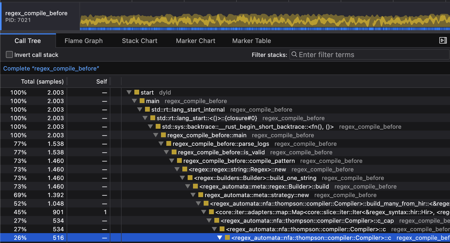This screenshot has height=243, width=450.
Task: Collapse regex_compile_before::main node
Action: pos(156,135)
